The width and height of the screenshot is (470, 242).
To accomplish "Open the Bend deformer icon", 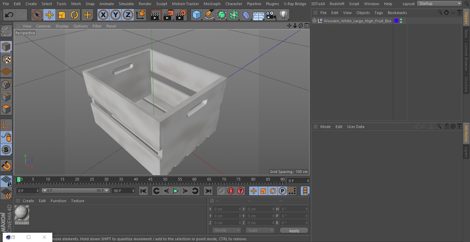I will [x=246, y=15].
